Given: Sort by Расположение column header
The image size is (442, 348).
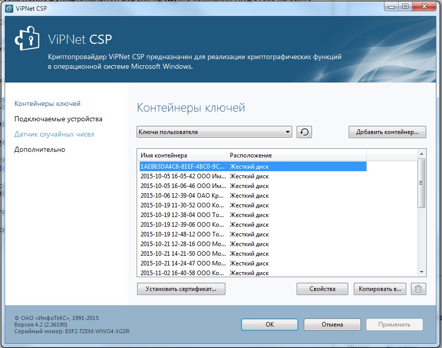Looking at the screenshot, I should click(x=296, y=155).
